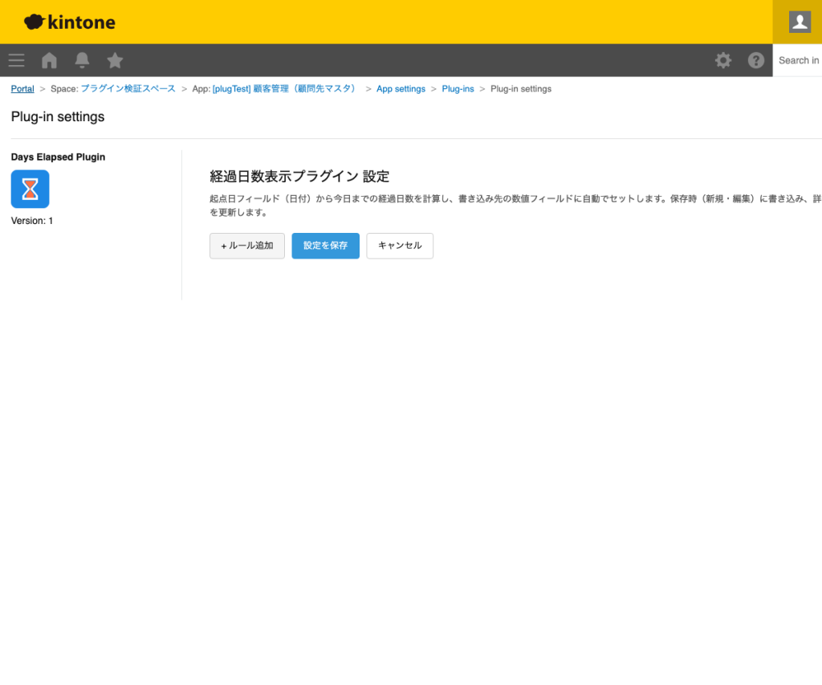Cancel changes using the キャンセル button
Screen dimensions: 822x685
[399, 246]
